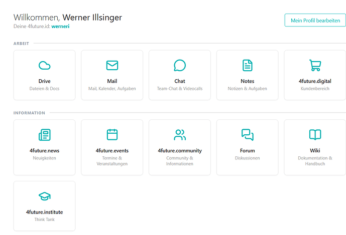Click the 4future.institute graduation cap icon
The image size is (346, 235).
tap(44, 196)
